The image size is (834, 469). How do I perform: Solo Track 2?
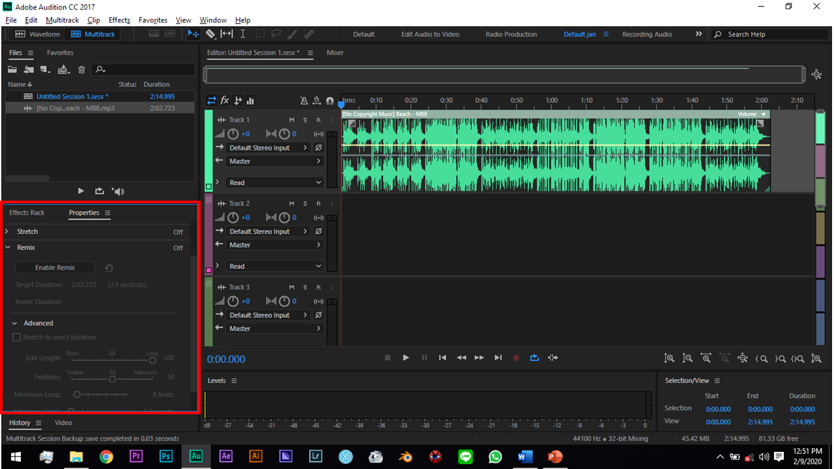click(306, 203)
